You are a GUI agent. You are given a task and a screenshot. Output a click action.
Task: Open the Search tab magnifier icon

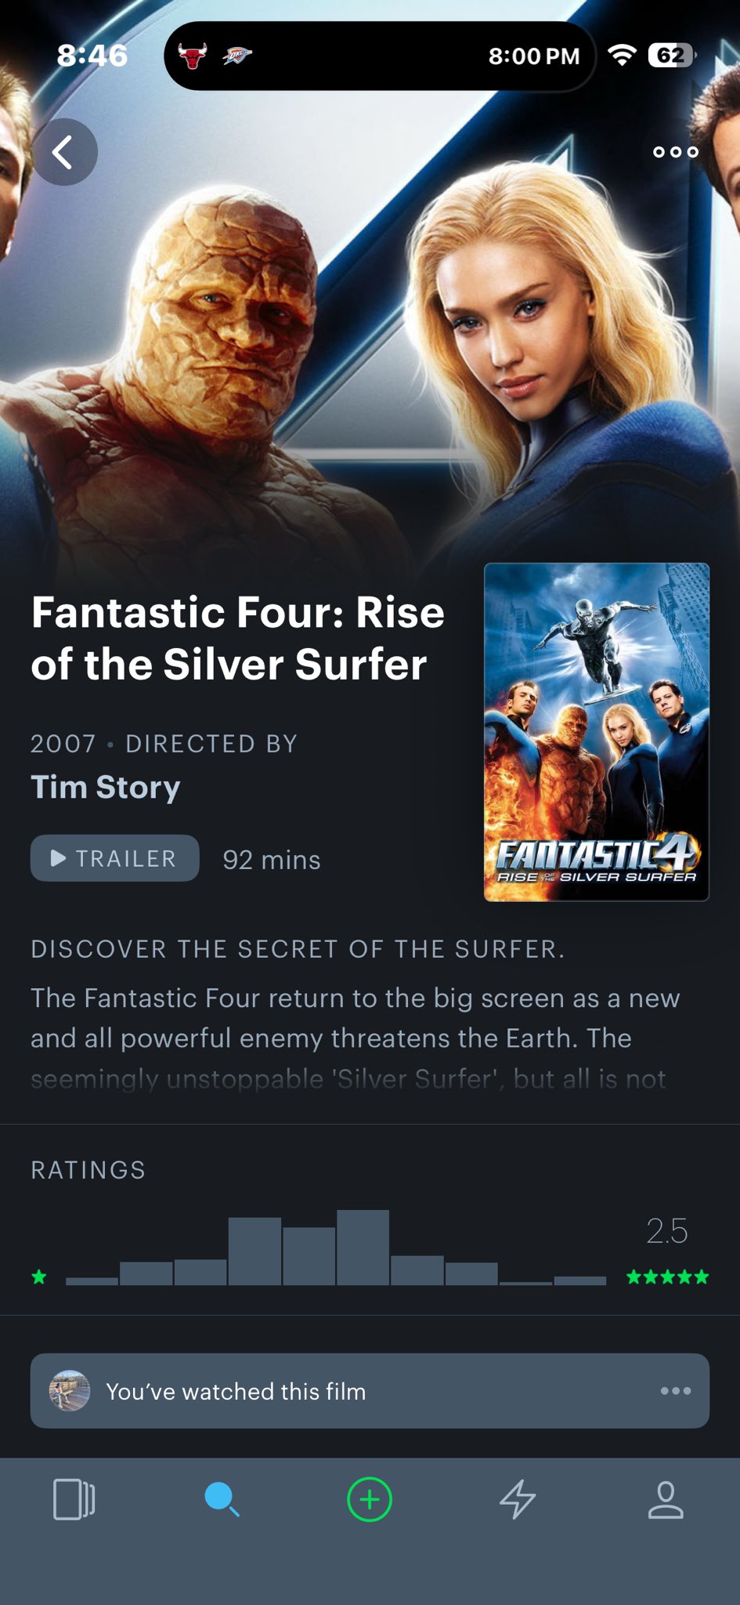222,1499
